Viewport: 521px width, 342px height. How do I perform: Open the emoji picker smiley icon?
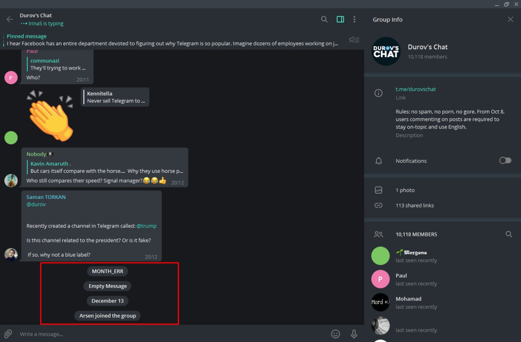[335, 334]
